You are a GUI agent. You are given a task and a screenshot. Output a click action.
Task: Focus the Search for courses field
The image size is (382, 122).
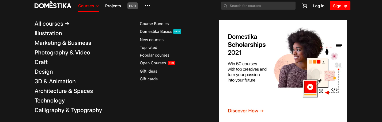coord(258,6)
